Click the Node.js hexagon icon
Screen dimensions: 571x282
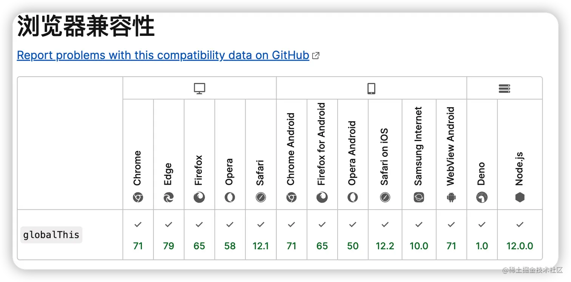point(520,197)
